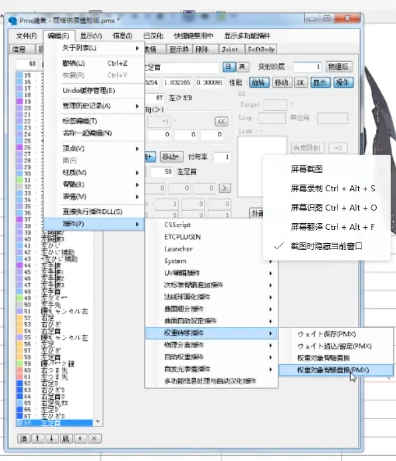This screenshot has height=461, width=396.
Task: Click the 变形阶层 value field
Action: click(307, 67)
